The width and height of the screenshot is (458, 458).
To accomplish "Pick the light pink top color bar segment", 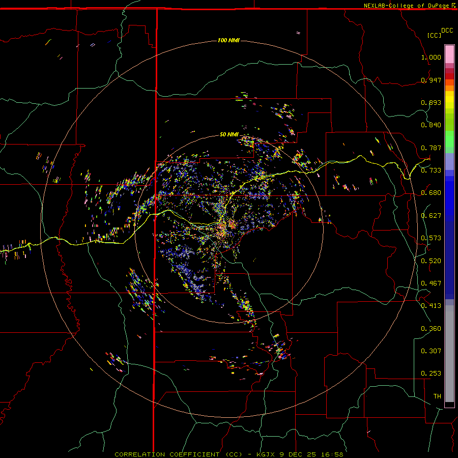I will pos(449,54).
